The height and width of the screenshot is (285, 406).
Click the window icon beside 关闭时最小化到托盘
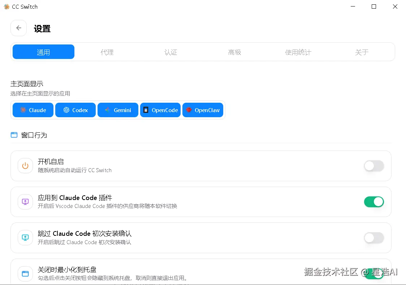(25, 273)
